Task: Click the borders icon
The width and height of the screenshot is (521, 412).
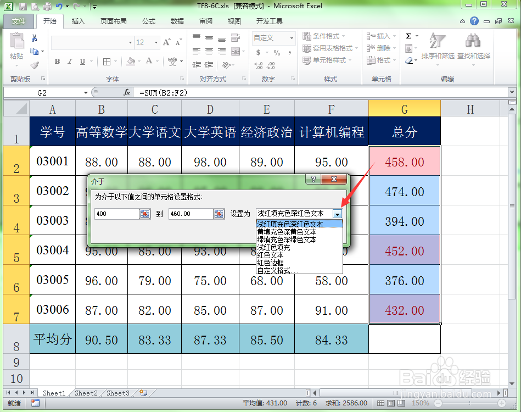Action: coord(107,62)
